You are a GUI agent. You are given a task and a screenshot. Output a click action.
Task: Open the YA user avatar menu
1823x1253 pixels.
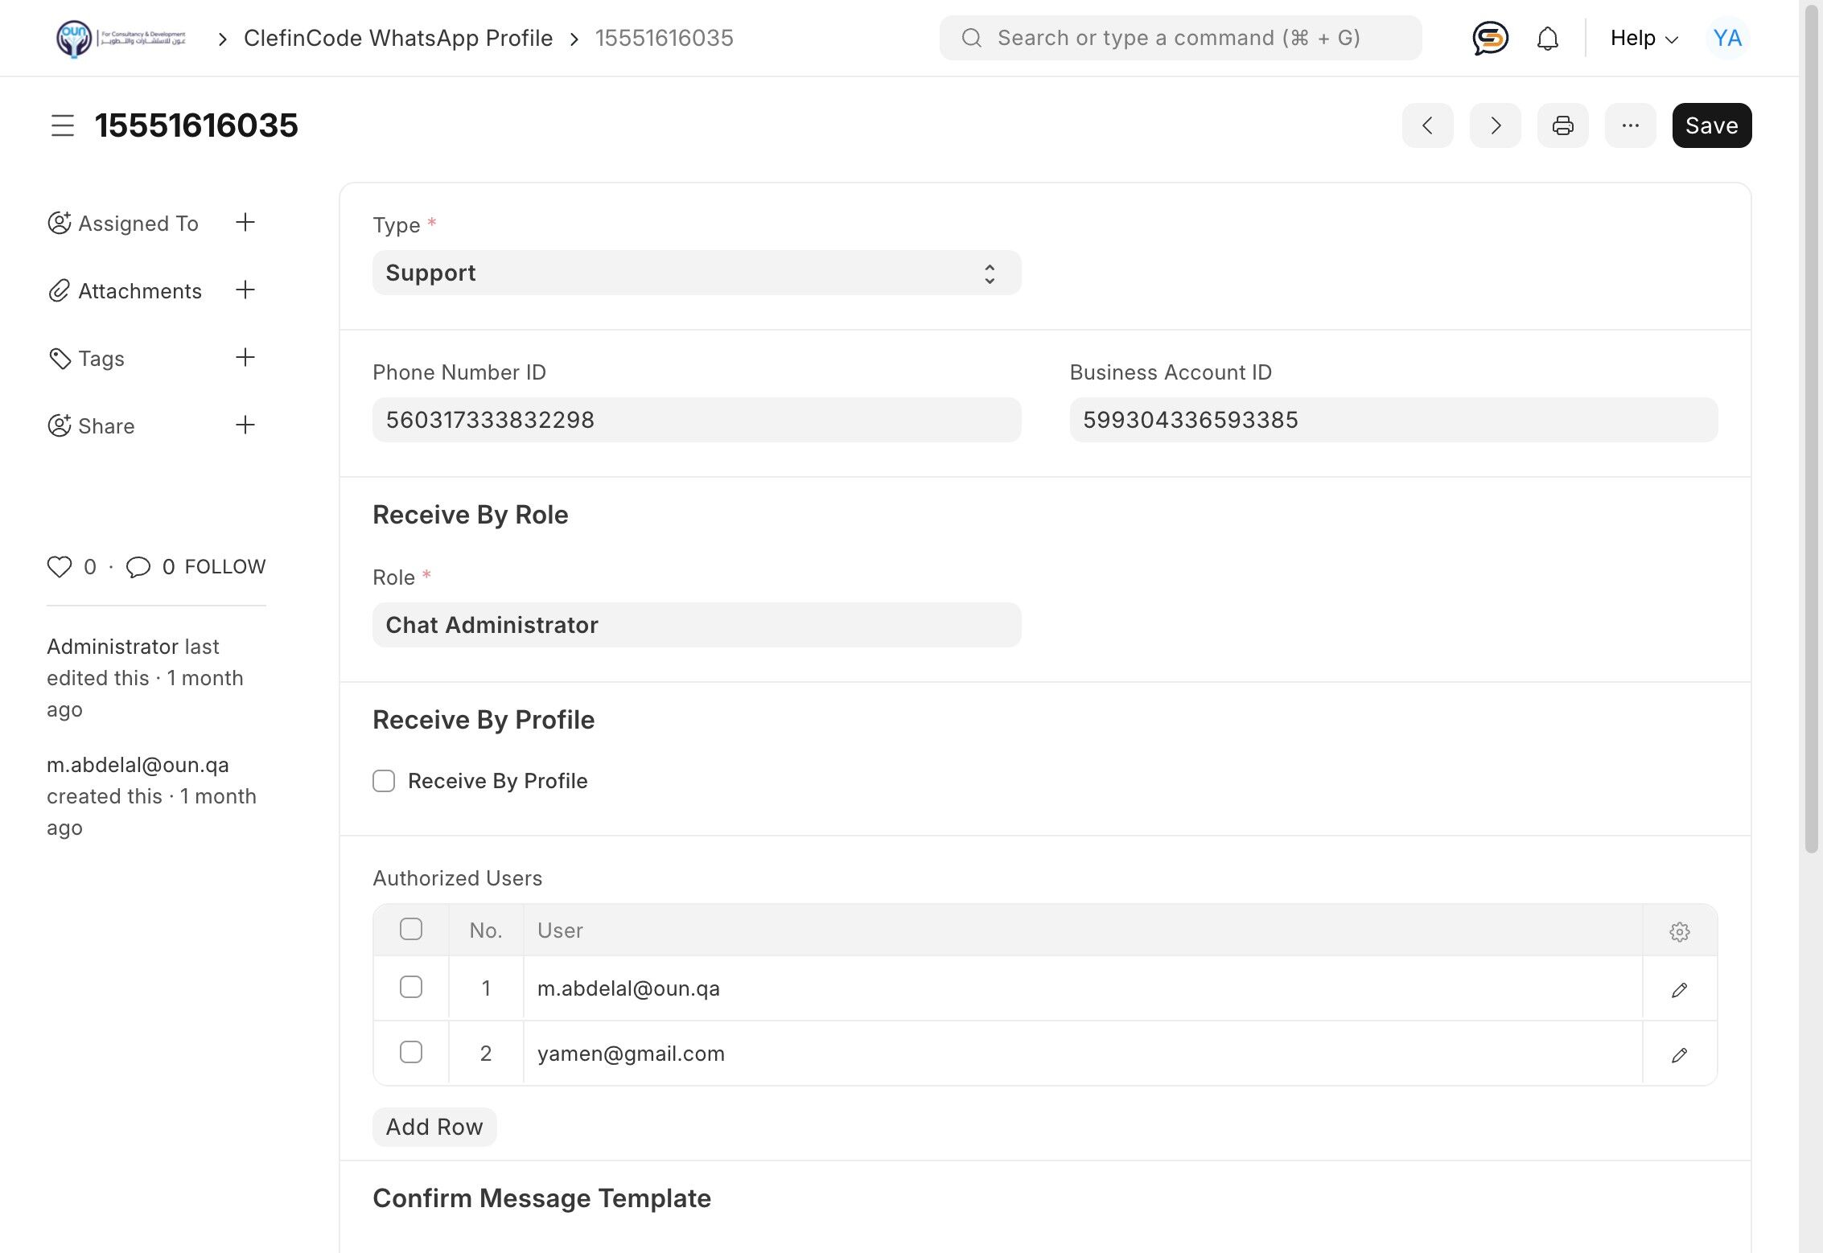coord(1726,38)
